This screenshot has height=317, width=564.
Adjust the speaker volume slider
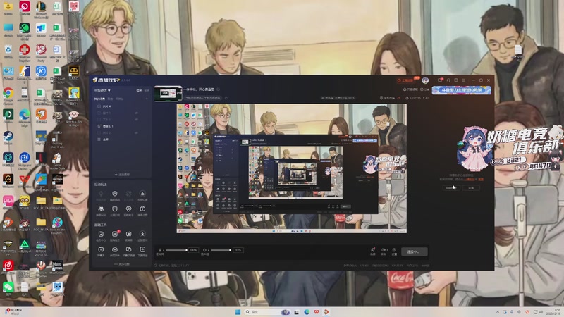pyautogui.click(x=221, y=250)
